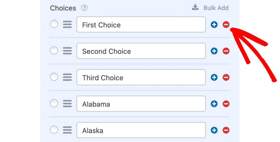This screenshot has width=280, height=142.
Task: Focus the Alabama choice input field
Action: (141, 103)
